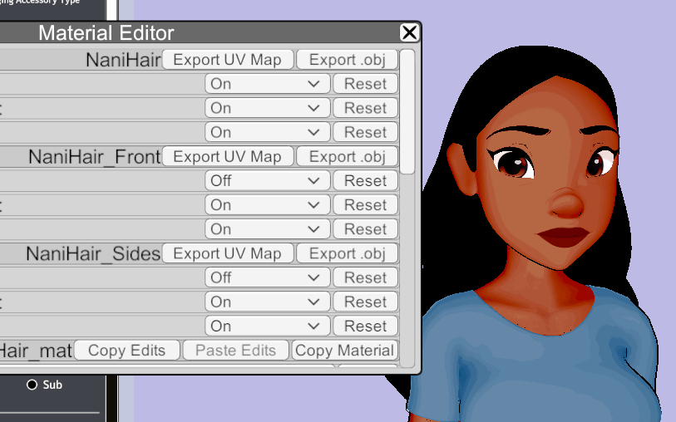Reset first setting under NaniHair

point(365,84)
